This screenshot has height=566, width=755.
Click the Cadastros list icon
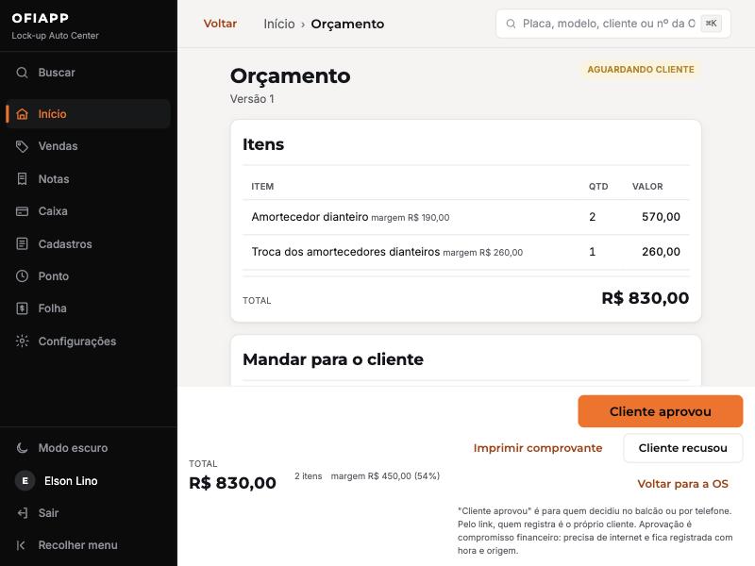(22, 244)
